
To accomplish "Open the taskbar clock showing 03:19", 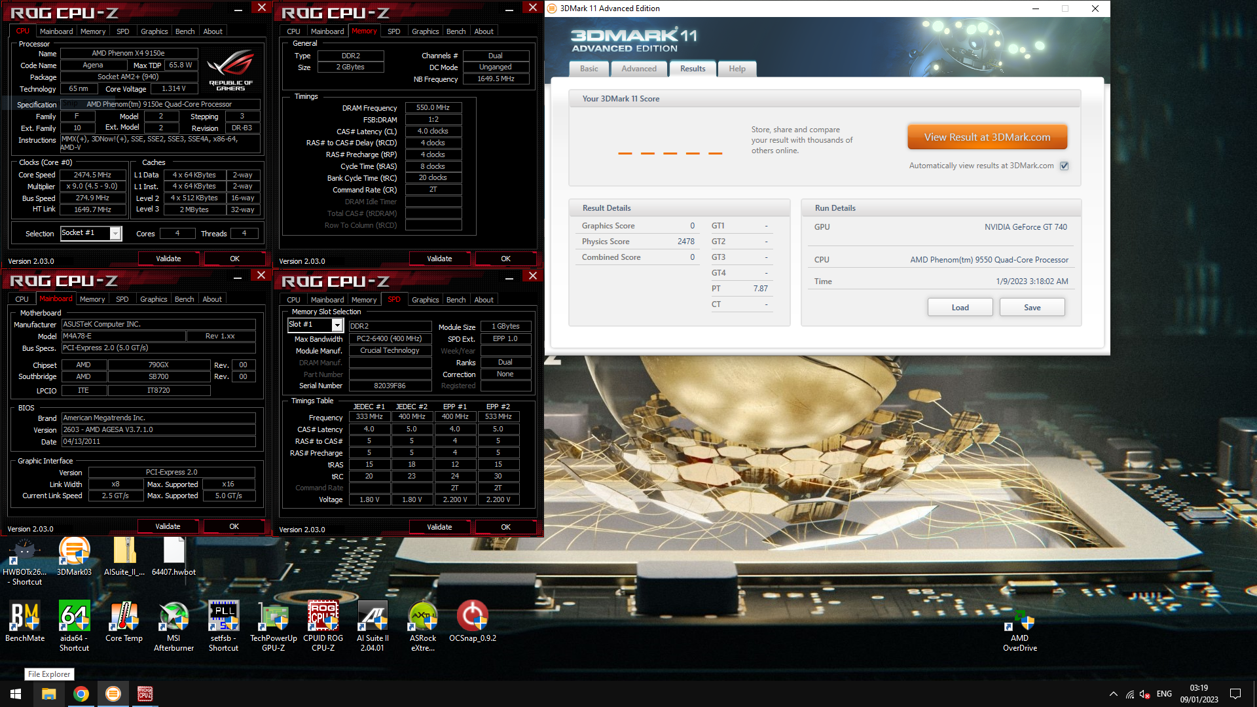I will click(x=1199, y=694).
